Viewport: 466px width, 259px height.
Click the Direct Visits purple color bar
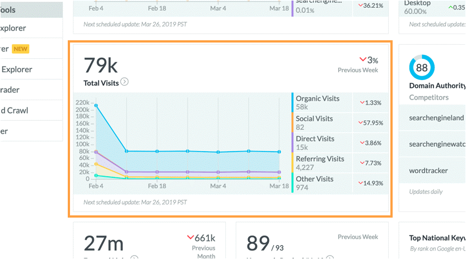pos(292,143)
